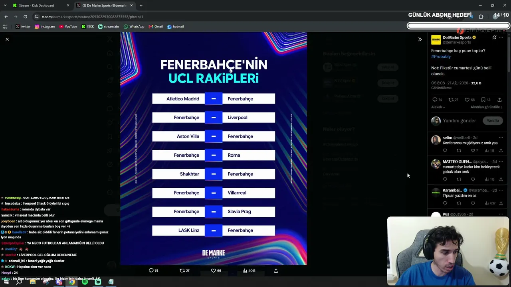Close the Stream - Kick Dashboard tab
Viewport: 511px width, 287px height.
point(68,6)
